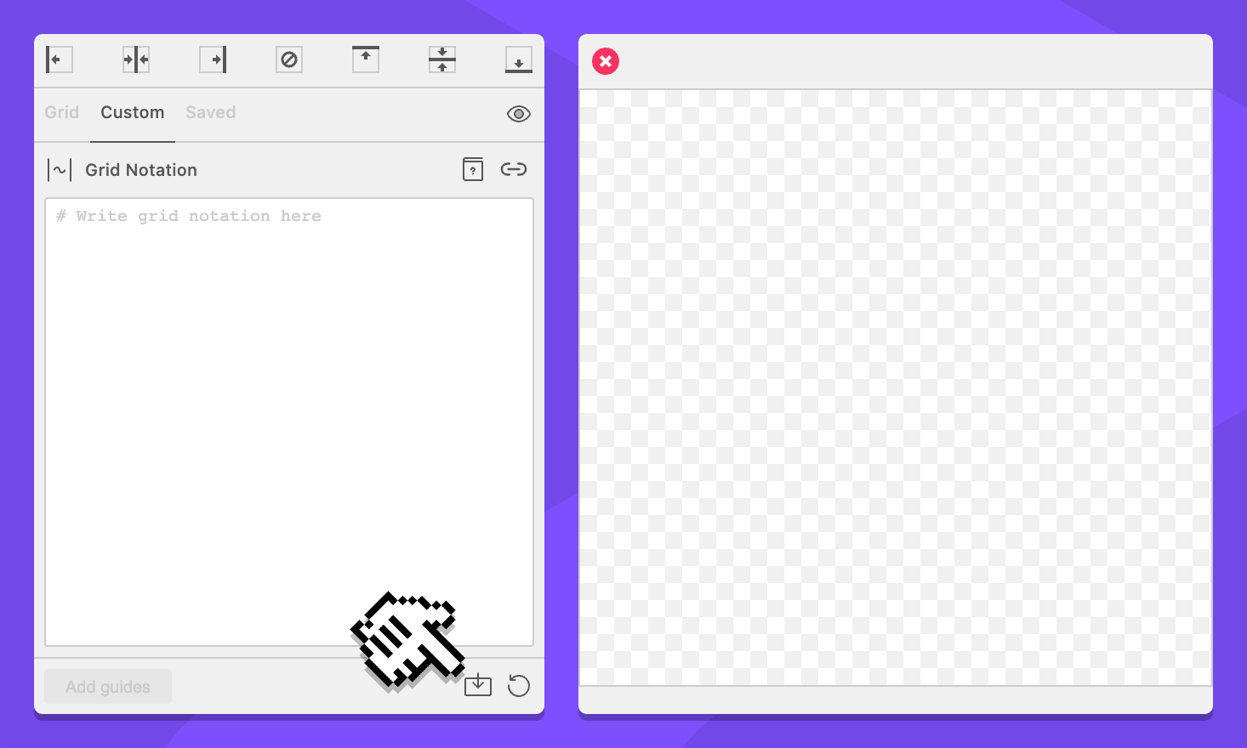
Task: Click the link icon beside Grid Notation
Action: (514, 169)
